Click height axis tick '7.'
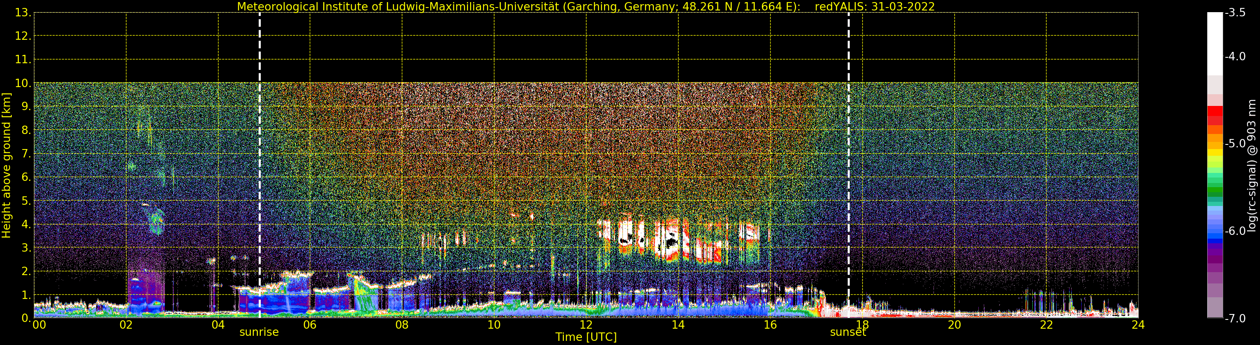 tap(26, 154)
